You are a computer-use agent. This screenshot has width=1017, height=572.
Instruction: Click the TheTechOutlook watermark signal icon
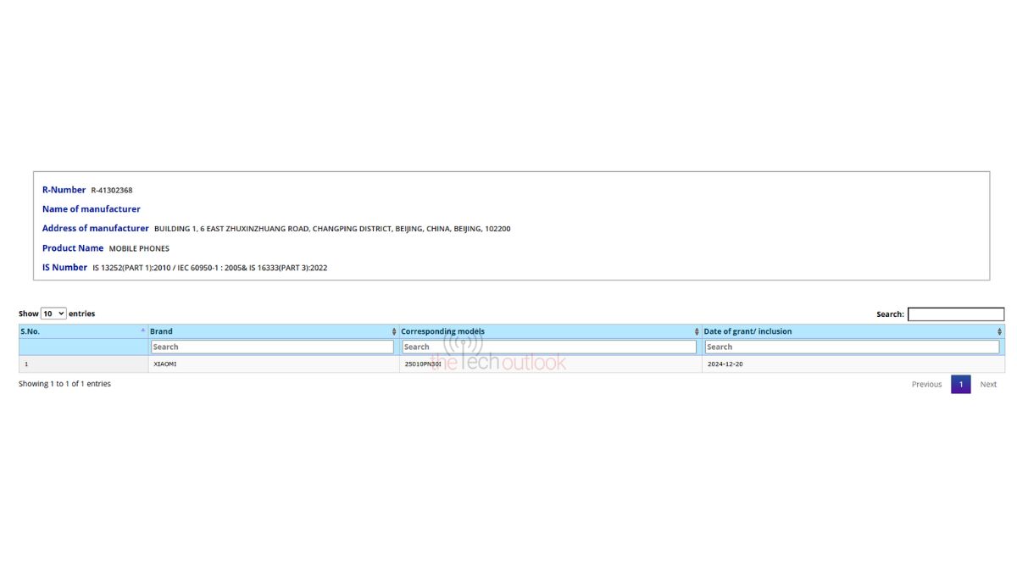point(463,344)
